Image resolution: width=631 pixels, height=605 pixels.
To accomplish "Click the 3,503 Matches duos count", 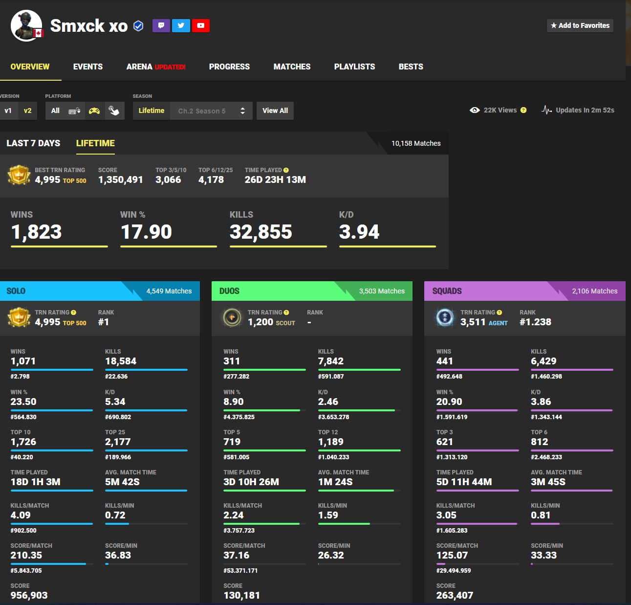I will [x=382, y=291].
